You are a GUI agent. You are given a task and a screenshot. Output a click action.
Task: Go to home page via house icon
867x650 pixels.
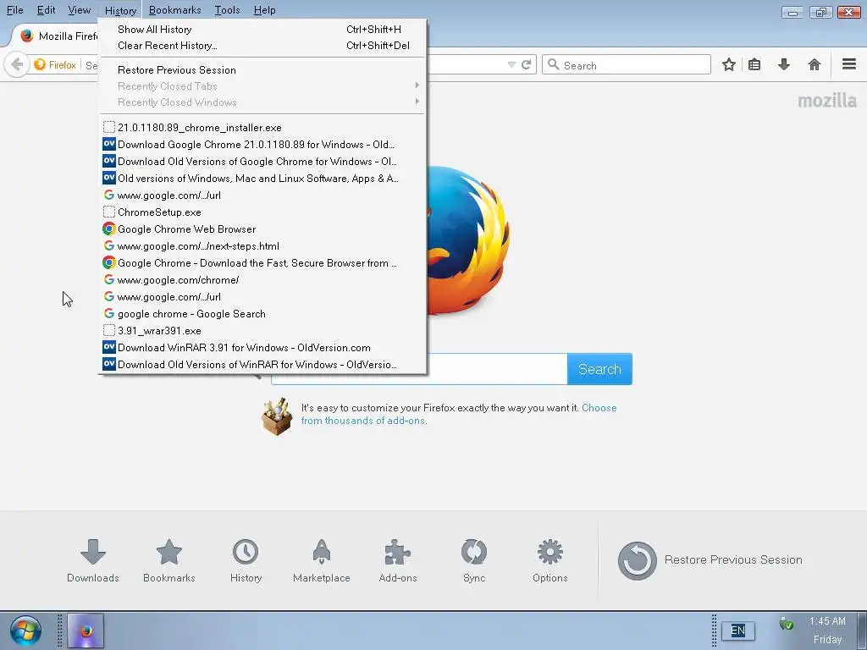814,64
